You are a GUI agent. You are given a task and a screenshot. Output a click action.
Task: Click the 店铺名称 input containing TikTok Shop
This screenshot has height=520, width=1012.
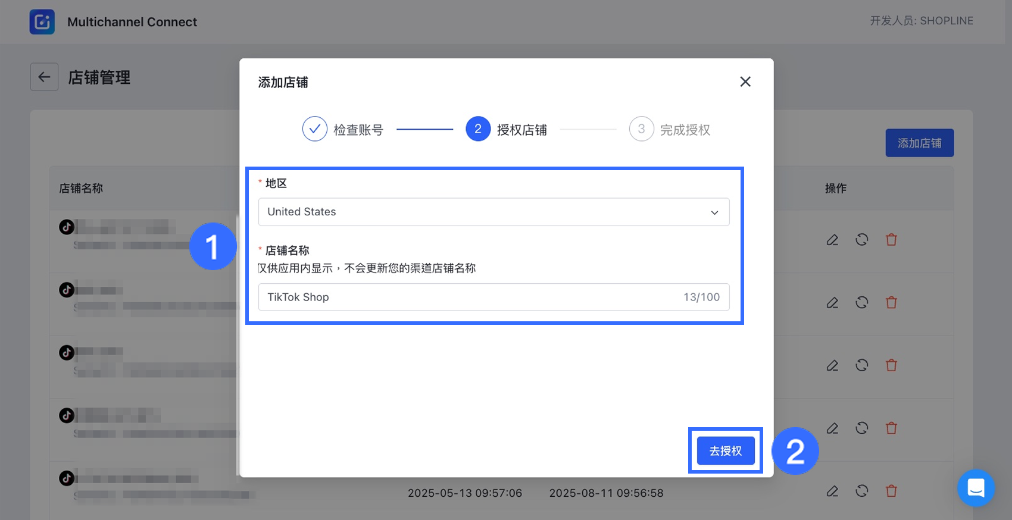coord(494,297)
